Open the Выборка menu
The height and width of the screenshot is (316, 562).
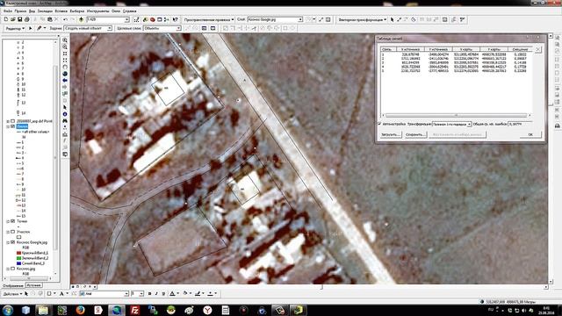click(x=77, y=11)
